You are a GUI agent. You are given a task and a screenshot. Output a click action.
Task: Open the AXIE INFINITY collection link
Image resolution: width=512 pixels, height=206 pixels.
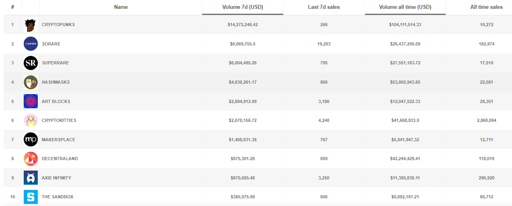click(x=56, y=178)
